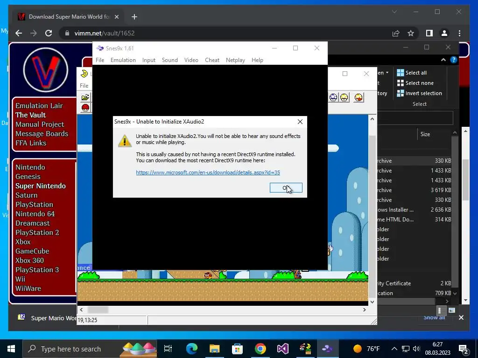Click the Vimm's Lair V logo
The height and width of the screenshot is (358, 478).
(46, 70)
